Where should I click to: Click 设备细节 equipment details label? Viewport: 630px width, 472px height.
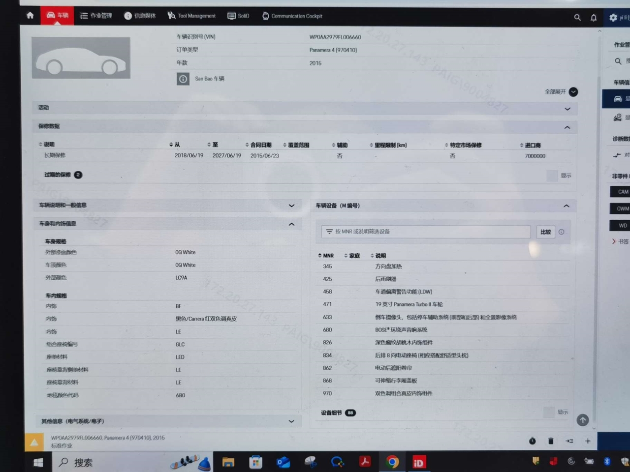(x=331, y=413)
